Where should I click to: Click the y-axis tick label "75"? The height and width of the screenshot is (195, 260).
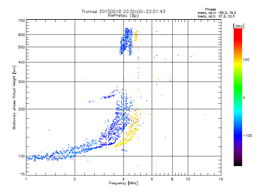coord(23,174)
